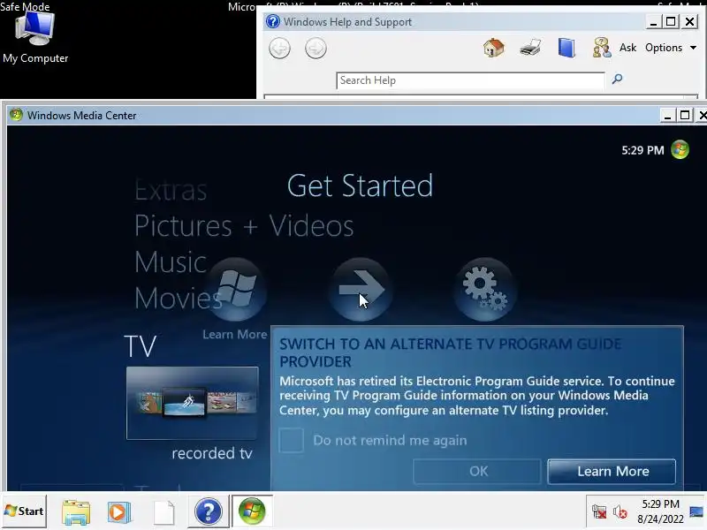The width and height of the screenshot is (707, 530).
Task: Browse Help contents via the blue book icon
Action: [566, 48]
